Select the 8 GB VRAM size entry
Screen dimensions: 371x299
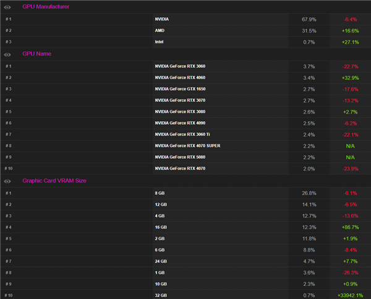tap(160, 193)
